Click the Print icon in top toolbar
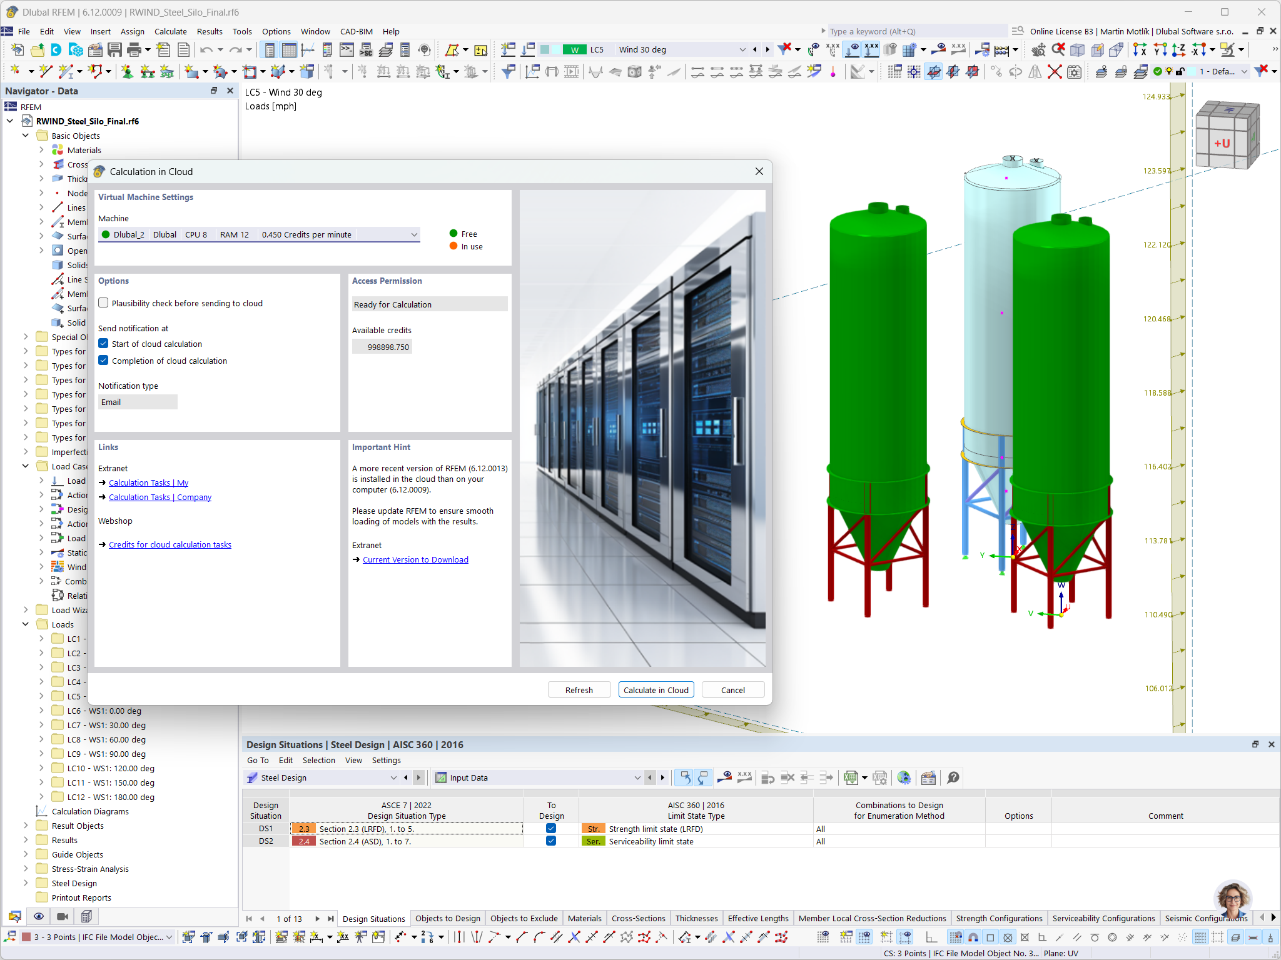The height and width of the screenshot is (960, 1281). click(x=133, y=49)
